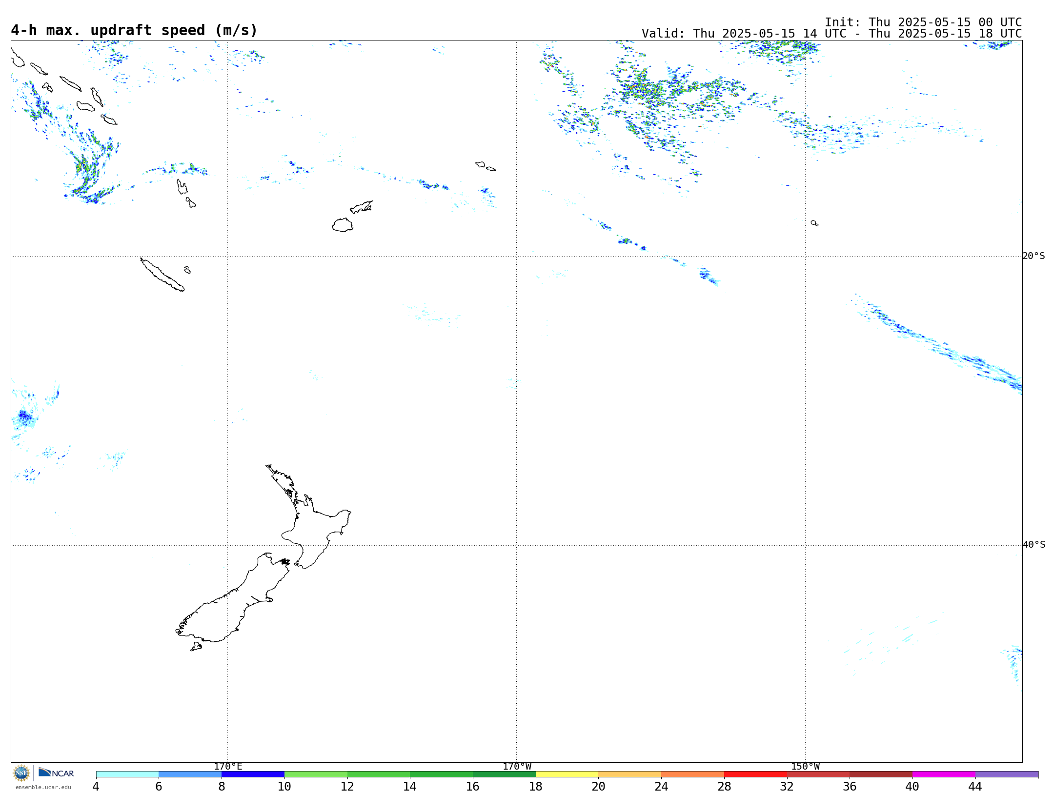Viewport: 1054px width, 793px height.
Task: Click the colorbar tick label 10
Action: [x=284, y=786]
